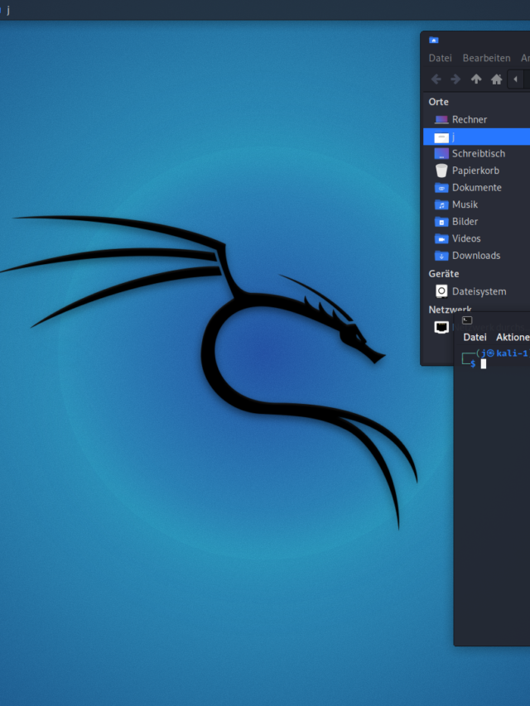Click the terminal prompt cursor
This screenshot has height=706, width=530.
coord(483,364)
